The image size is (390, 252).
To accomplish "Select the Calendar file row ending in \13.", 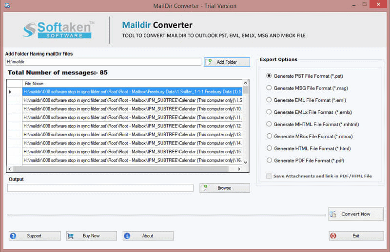I will coord(132,135).
